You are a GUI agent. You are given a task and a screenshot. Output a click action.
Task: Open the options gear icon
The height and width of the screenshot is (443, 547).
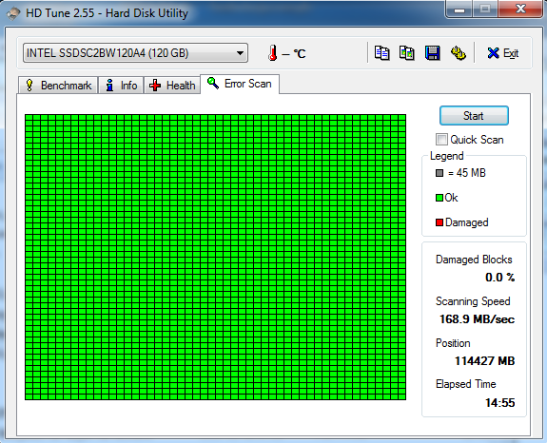[x=458, y=53]
